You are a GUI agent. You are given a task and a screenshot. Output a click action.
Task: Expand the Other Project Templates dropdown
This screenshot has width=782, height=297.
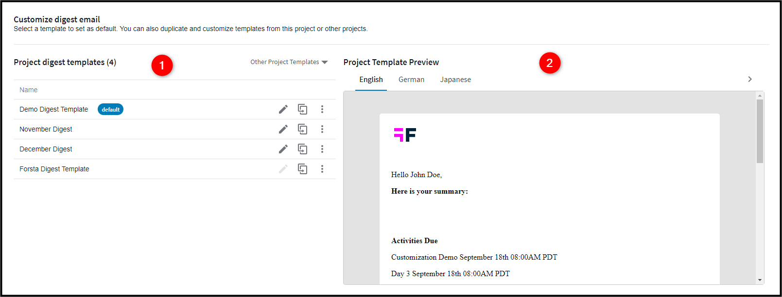[289, 62]
